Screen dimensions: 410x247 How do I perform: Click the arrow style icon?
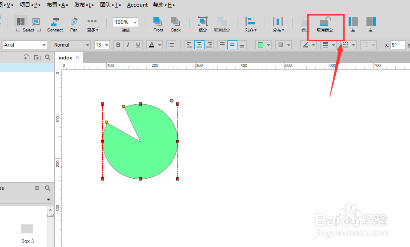pos(365,45)
